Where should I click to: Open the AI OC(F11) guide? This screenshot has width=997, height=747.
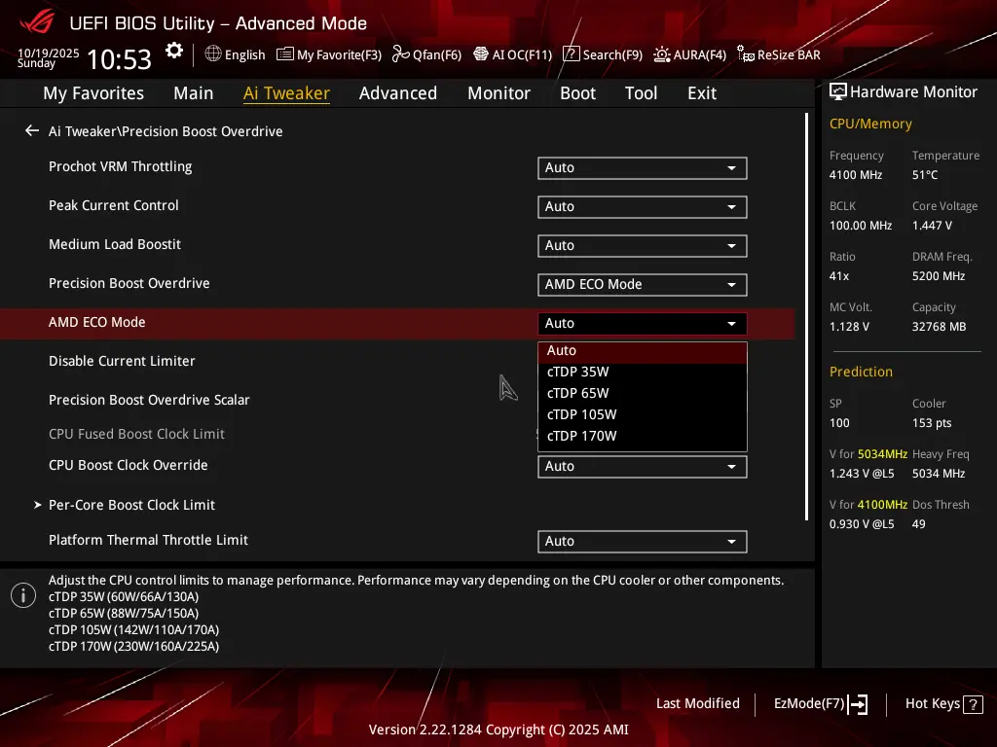coord(512,54)
